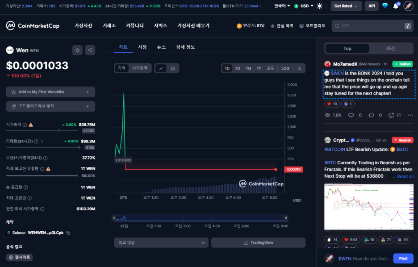This screenshot has height=267, width=418.
Task: Click the API button
Action: tap(372, 6)
